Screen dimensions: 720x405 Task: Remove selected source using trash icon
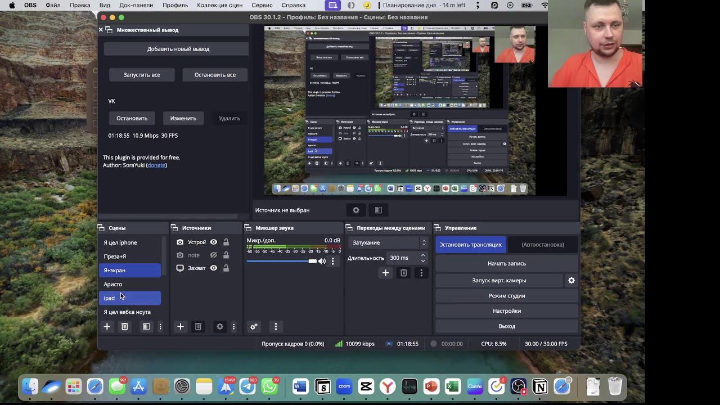click(x=198, y=326)
